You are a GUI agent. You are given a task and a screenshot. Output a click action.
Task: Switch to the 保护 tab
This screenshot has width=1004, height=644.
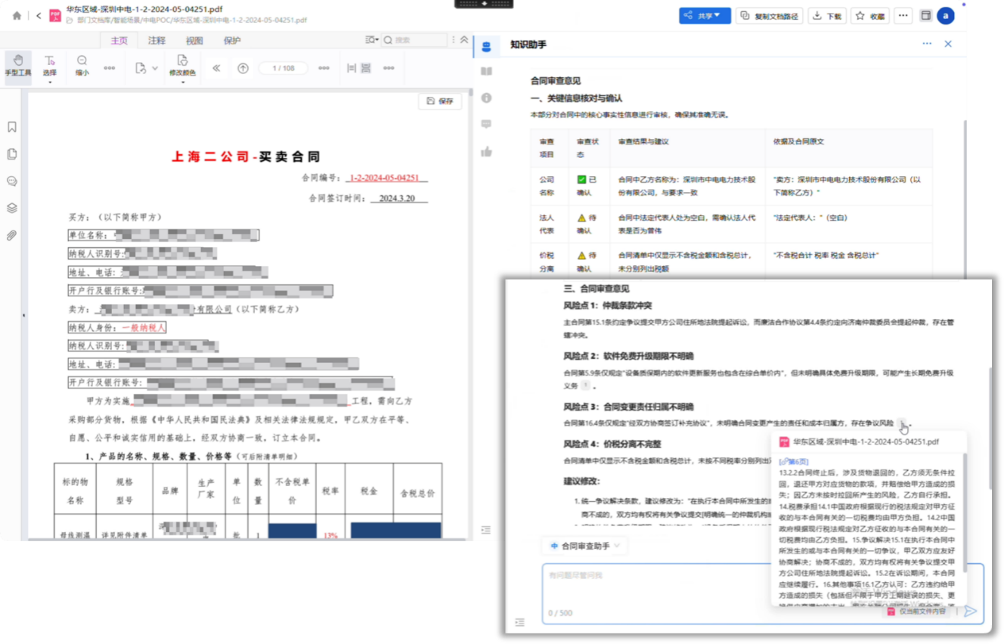232,40
